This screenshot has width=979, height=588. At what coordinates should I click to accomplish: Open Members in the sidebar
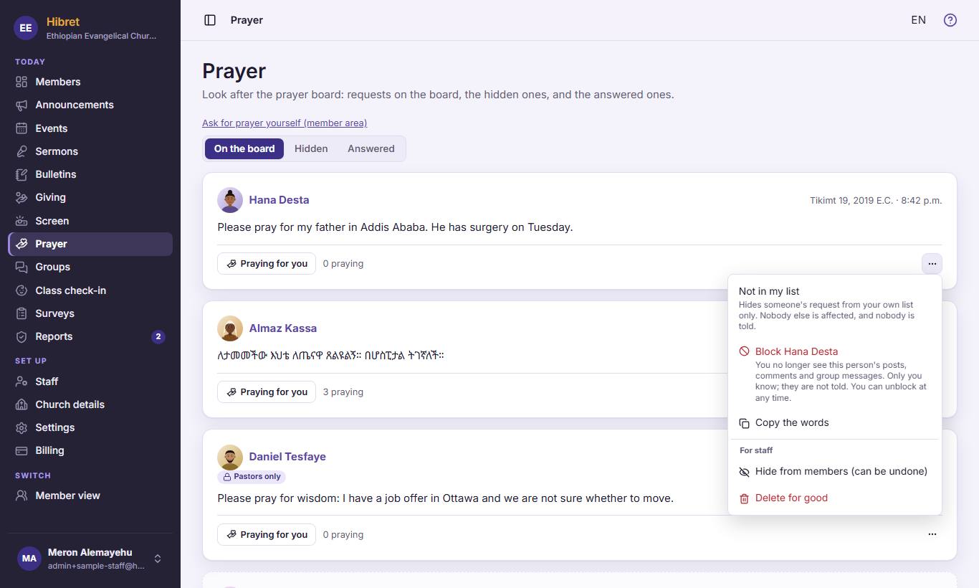(x=90, y=82)
